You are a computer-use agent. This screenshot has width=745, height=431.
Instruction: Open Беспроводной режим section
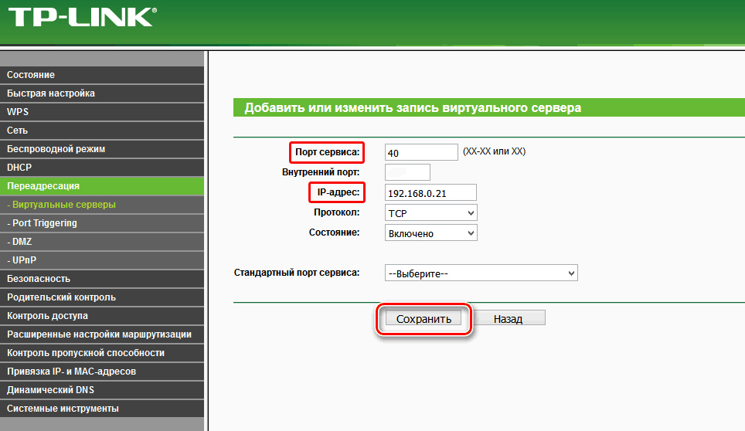click(102, 149)
